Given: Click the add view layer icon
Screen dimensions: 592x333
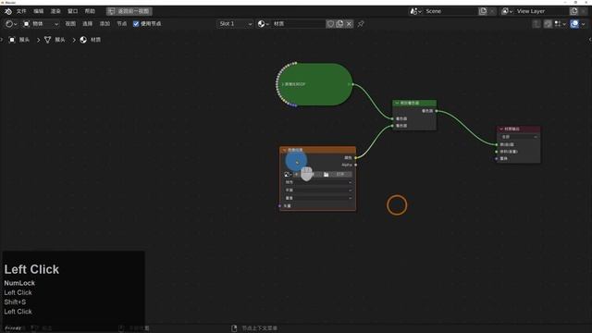Looking at the screenshot, I should point(574,11).
